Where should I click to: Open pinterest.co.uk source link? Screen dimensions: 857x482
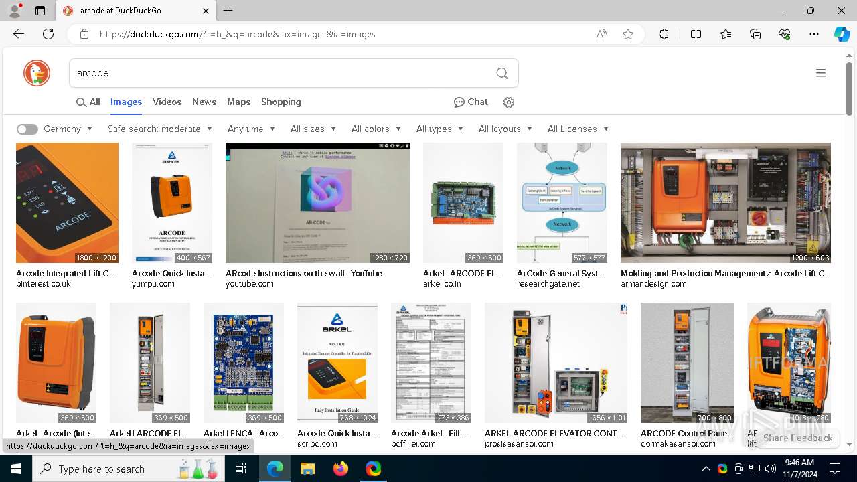pyautogui.click(x=44, y=284)
